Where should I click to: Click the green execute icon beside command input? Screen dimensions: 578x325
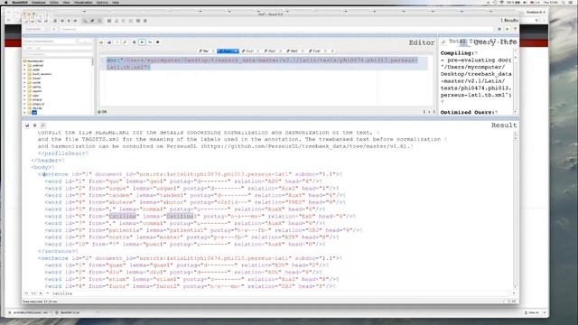[508, 29]
